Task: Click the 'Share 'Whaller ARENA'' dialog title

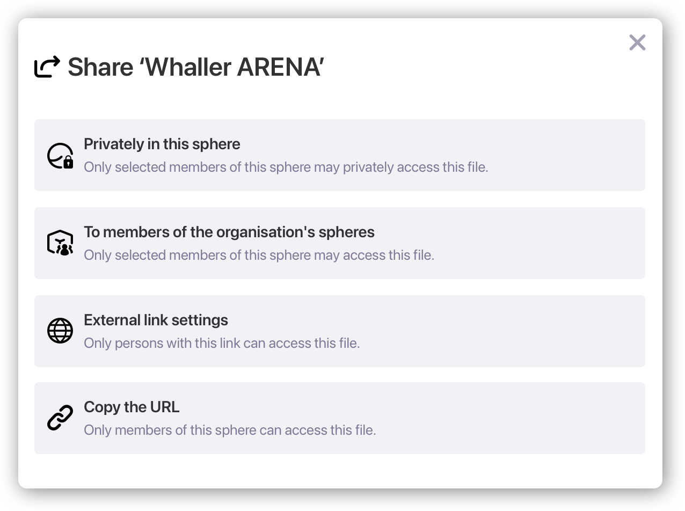Action: click(195, 67)
